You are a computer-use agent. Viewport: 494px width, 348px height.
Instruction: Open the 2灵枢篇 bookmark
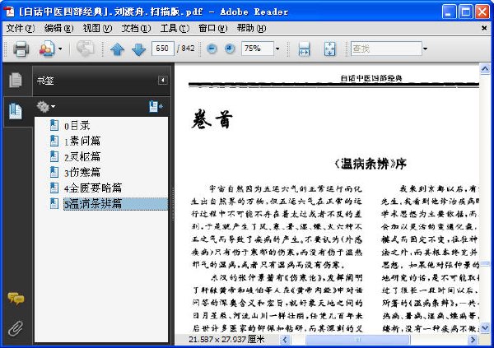click(82, 157)
